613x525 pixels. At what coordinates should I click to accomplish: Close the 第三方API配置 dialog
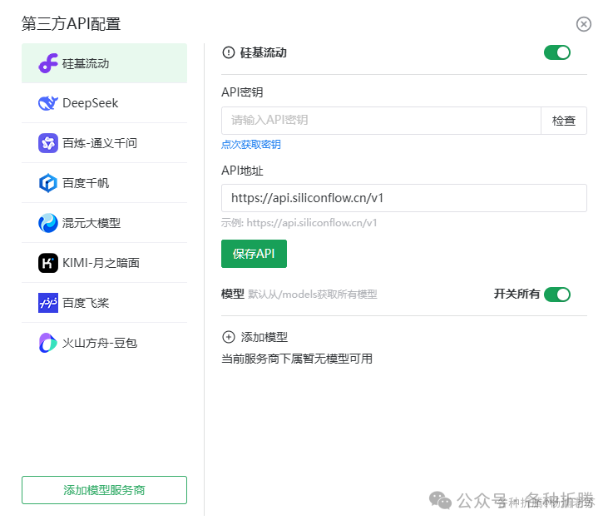[x=583, y=24]
